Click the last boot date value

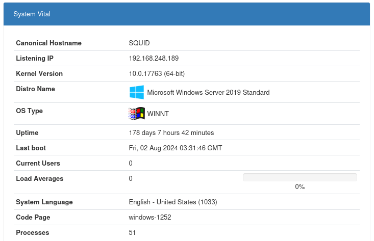click(175, 148)
